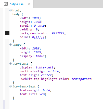
Task: Click the #content-text selector
Action: point(24,86)
